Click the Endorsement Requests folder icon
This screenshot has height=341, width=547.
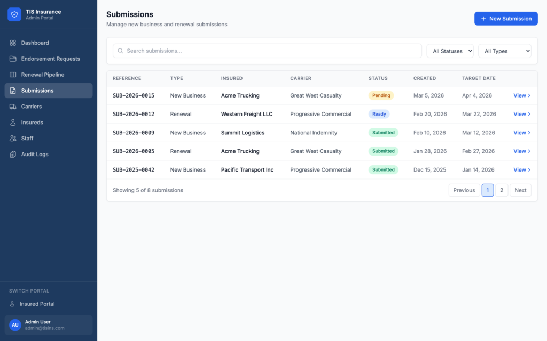click(x=13, y=59)
